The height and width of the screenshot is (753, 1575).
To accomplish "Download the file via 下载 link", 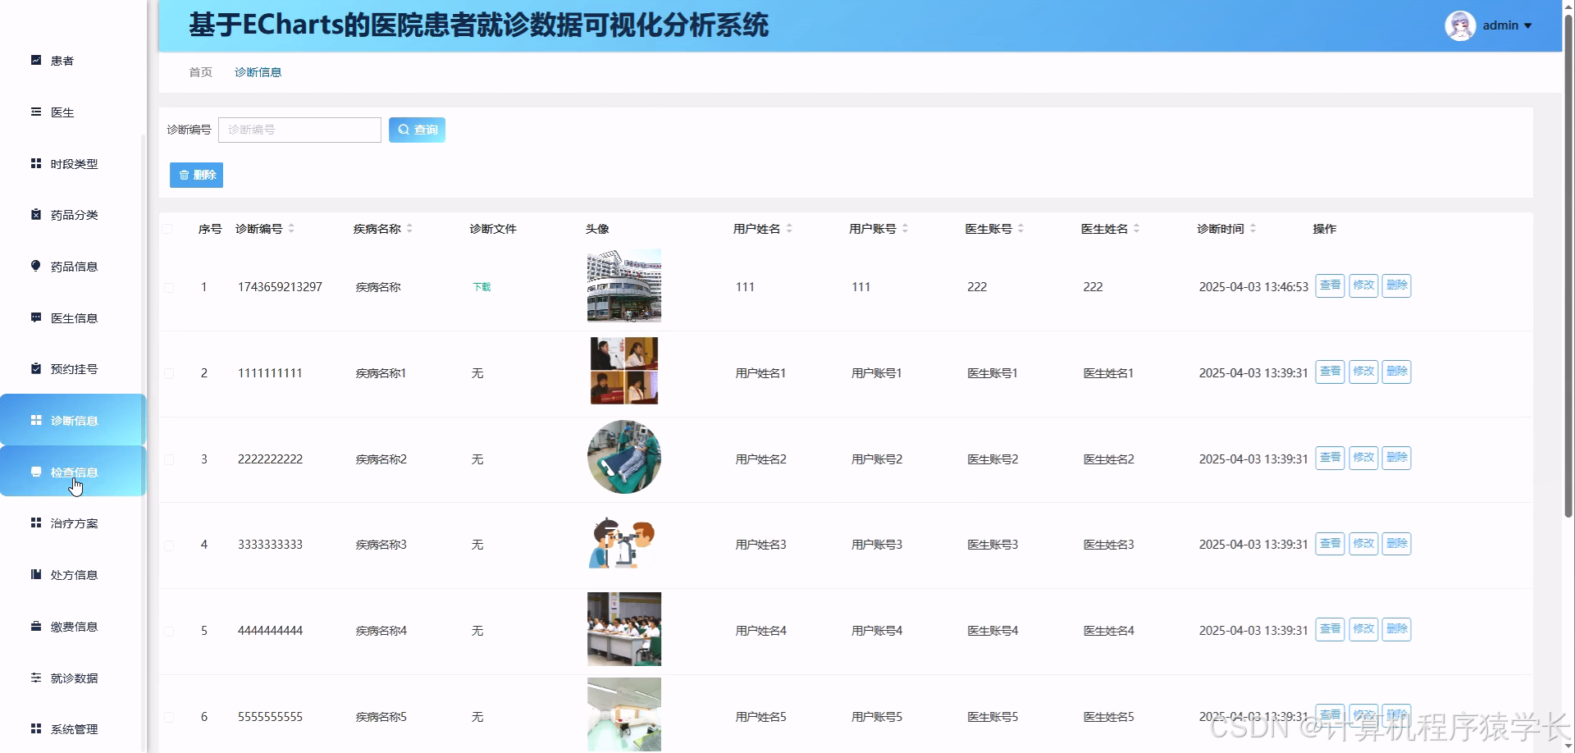I will [481, 287].
